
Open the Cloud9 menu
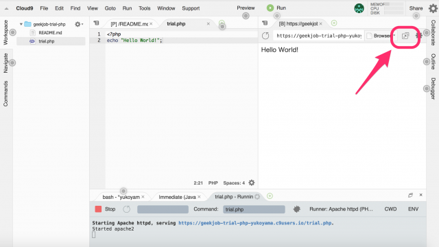point(25,8)
